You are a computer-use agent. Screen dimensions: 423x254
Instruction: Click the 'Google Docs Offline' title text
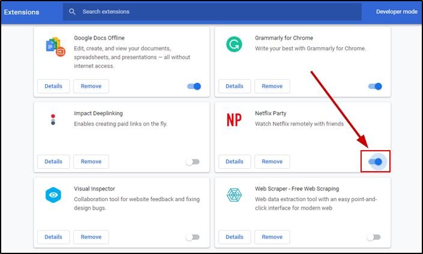pyautogui.click(x=99, y=38)
